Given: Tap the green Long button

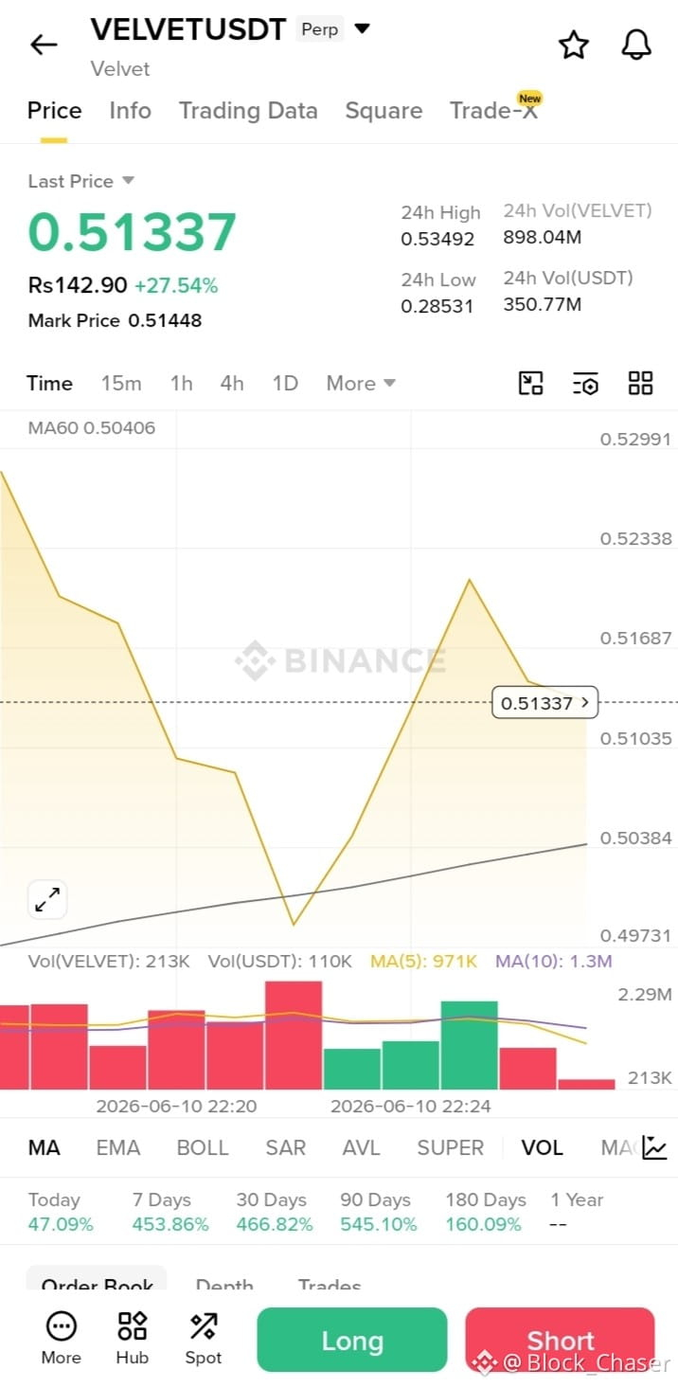Looking at the screenshot, I should click(351, 1340).
